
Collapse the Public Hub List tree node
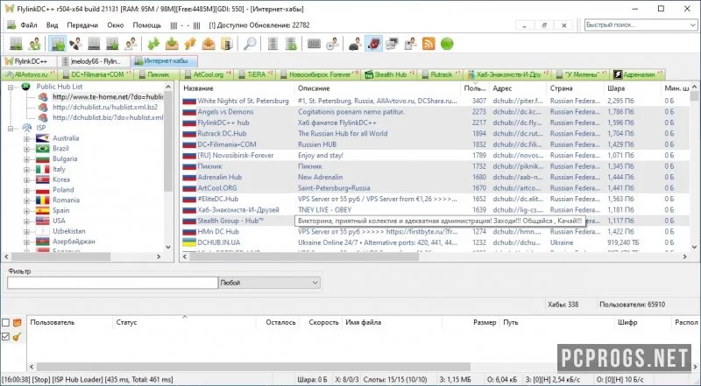11,87
